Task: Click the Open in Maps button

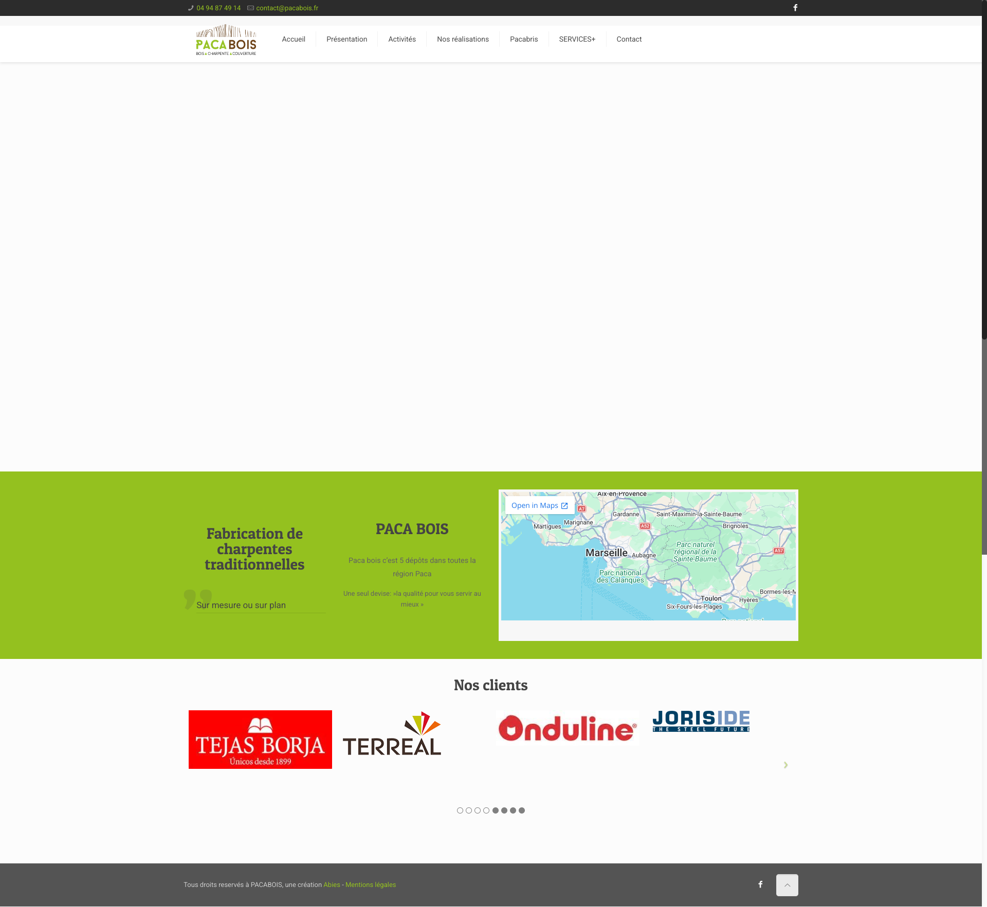Action: coord(540,505)
